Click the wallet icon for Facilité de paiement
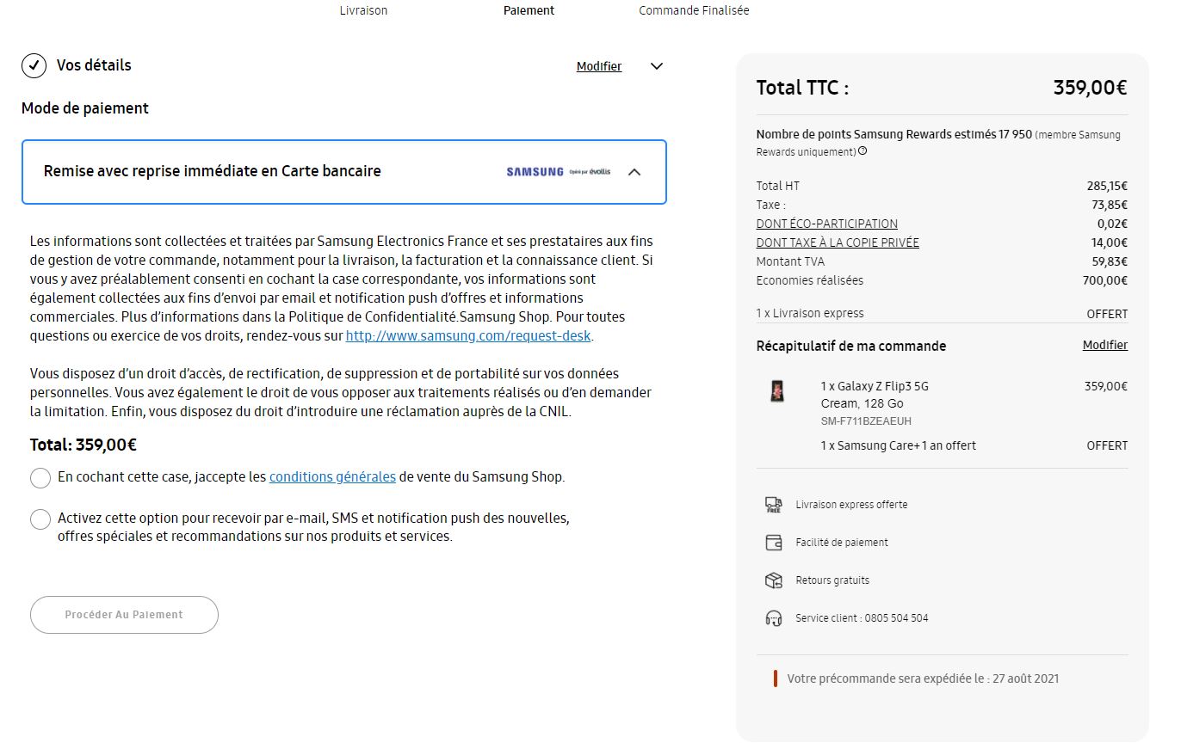Viewport: 1181px width, 749px height. point(773,543)
